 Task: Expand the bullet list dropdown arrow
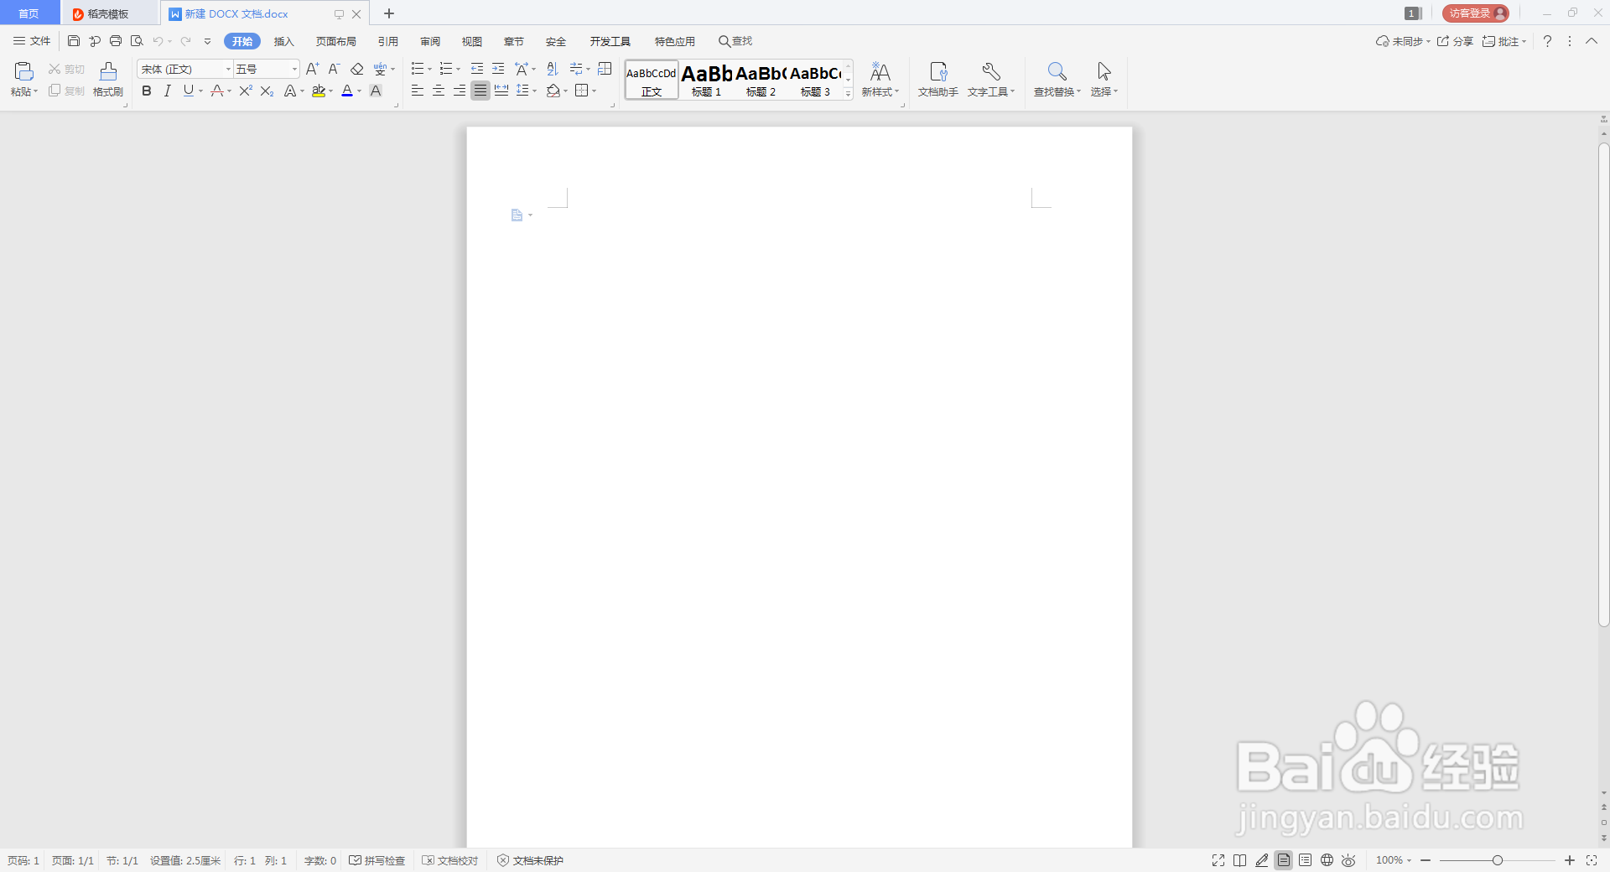coord(430,70)
